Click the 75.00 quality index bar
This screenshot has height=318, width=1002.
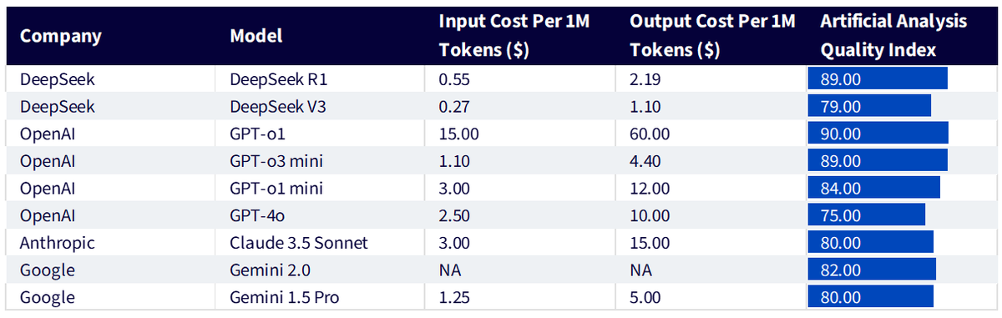tap(867, 215)
